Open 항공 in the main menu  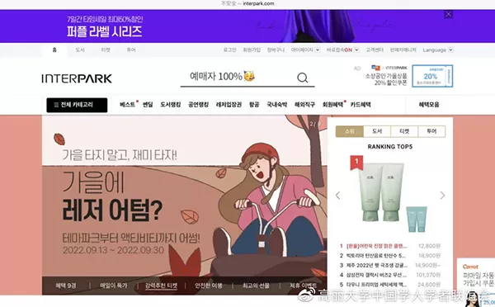point(254,105)
